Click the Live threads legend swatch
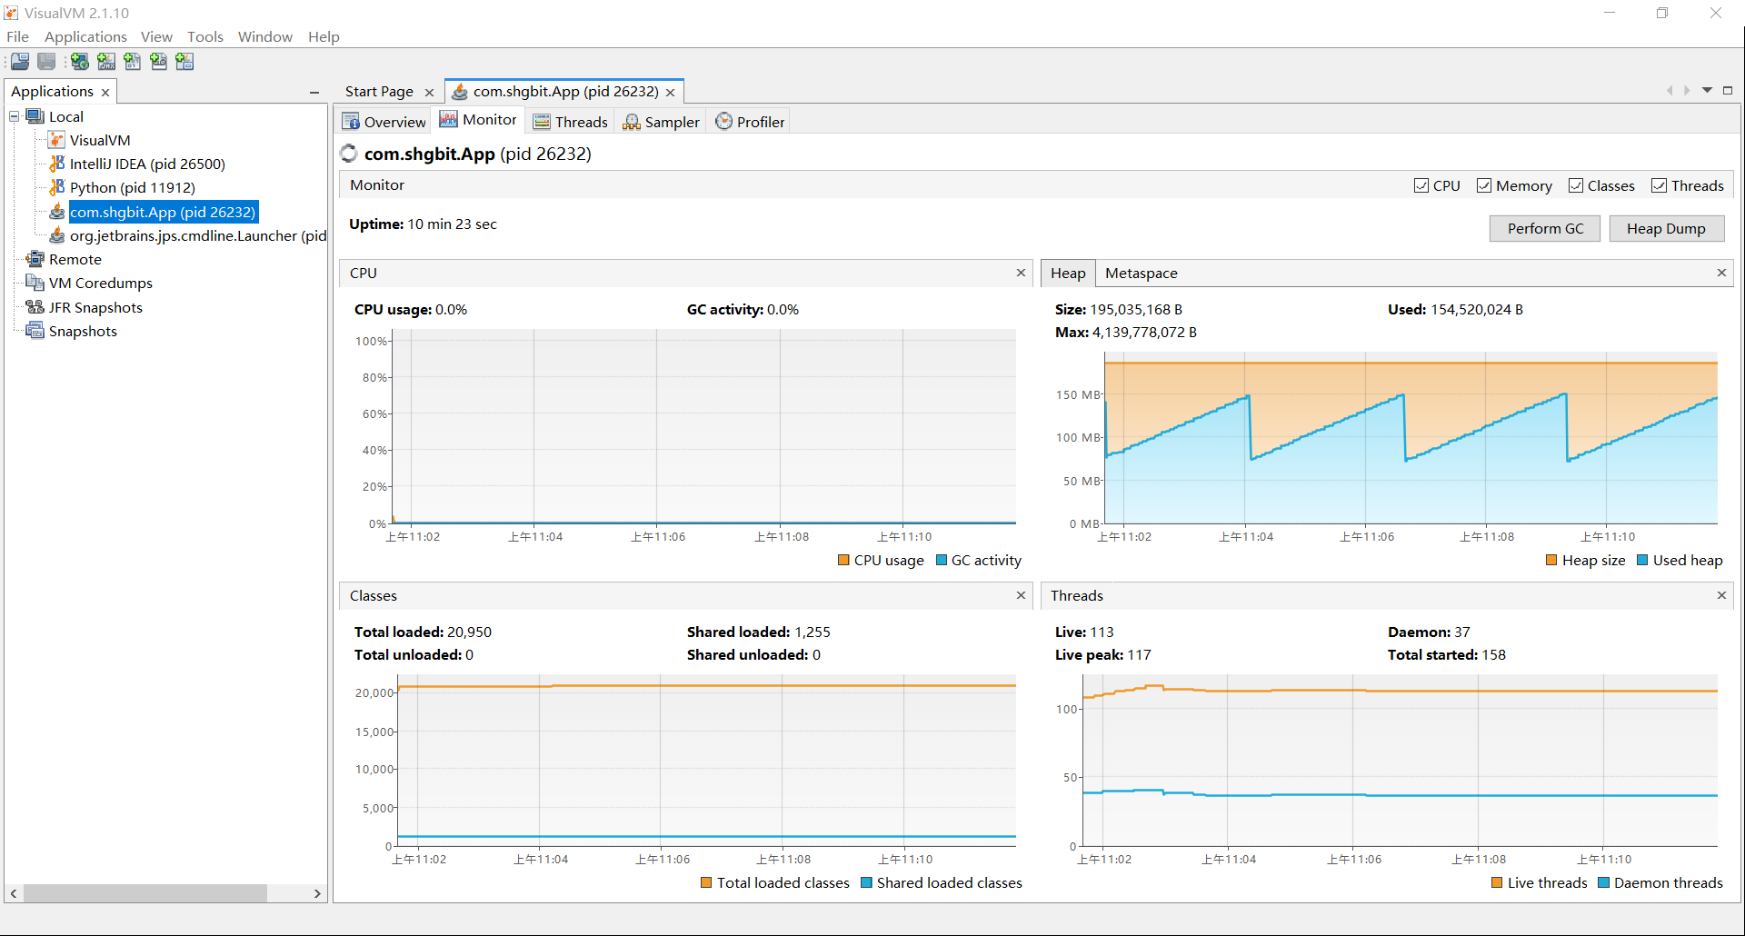This screenshot has width=1745, height=936. (1497, 882)
